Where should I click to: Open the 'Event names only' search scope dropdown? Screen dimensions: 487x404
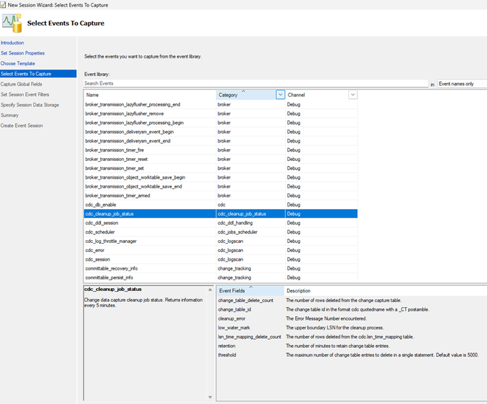click(462, 83)
